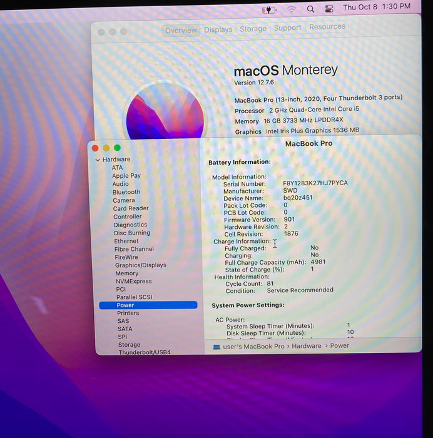Select PCI in the sidebar
Viewport: 433px width, 438px height.
121,289
